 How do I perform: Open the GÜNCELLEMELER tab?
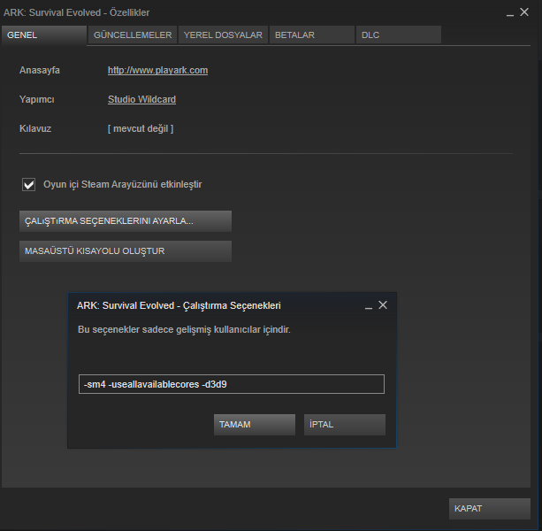tap(133, 35)
